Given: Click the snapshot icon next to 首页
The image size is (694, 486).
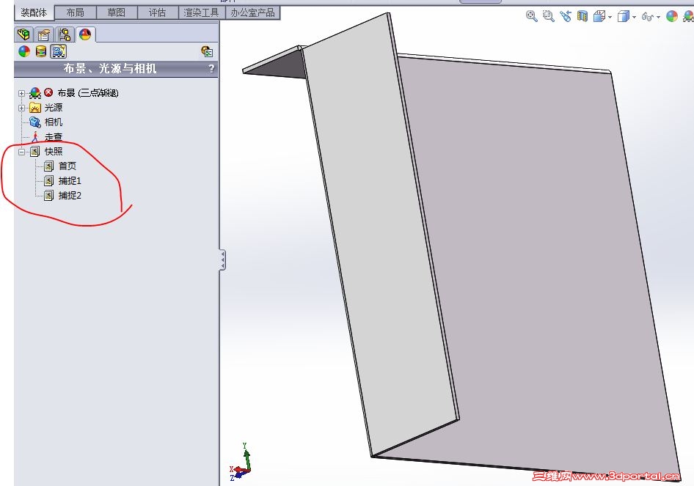Looking at the screenshot, I should coord(48,166).
